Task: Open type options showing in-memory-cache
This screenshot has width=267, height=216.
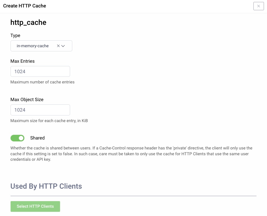Action: [63, 46]
